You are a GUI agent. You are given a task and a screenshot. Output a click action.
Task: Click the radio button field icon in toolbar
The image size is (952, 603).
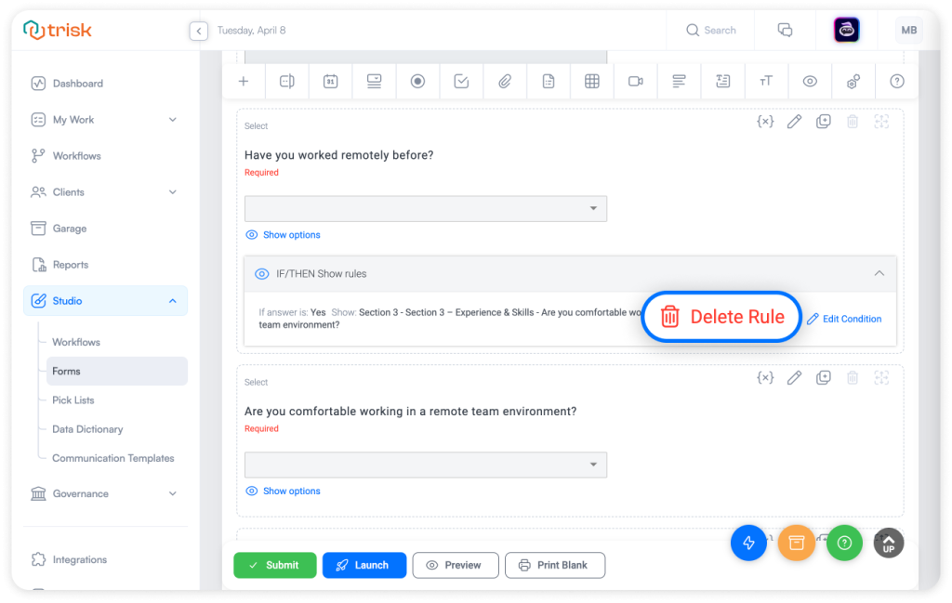tap(417, 82)
